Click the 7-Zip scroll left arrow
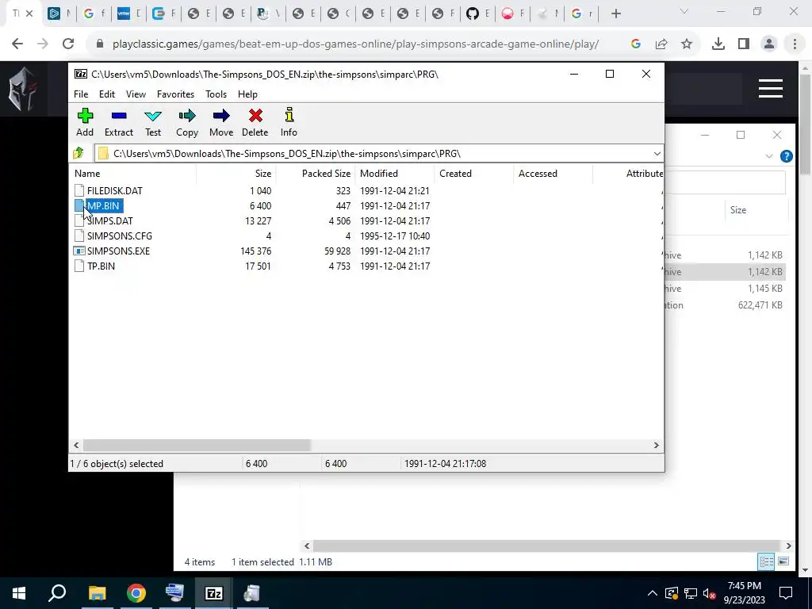The width and height of the screenshot is (812, 609). [76, 446]
